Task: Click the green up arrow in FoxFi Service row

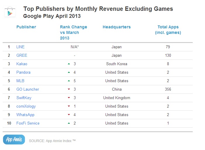Action: click(69, 123)
